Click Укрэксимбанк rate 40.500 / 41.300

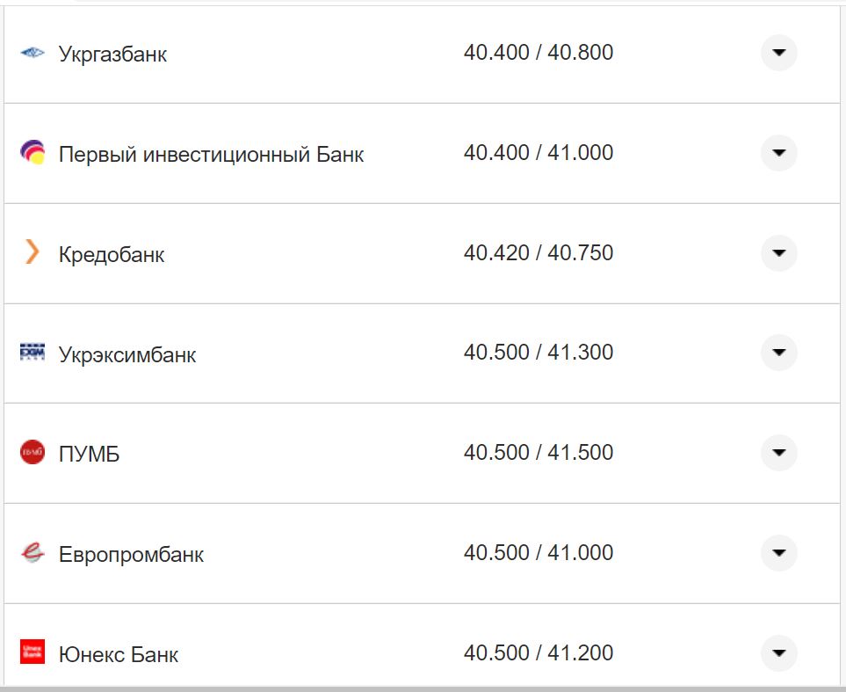(x=539, y=353)
